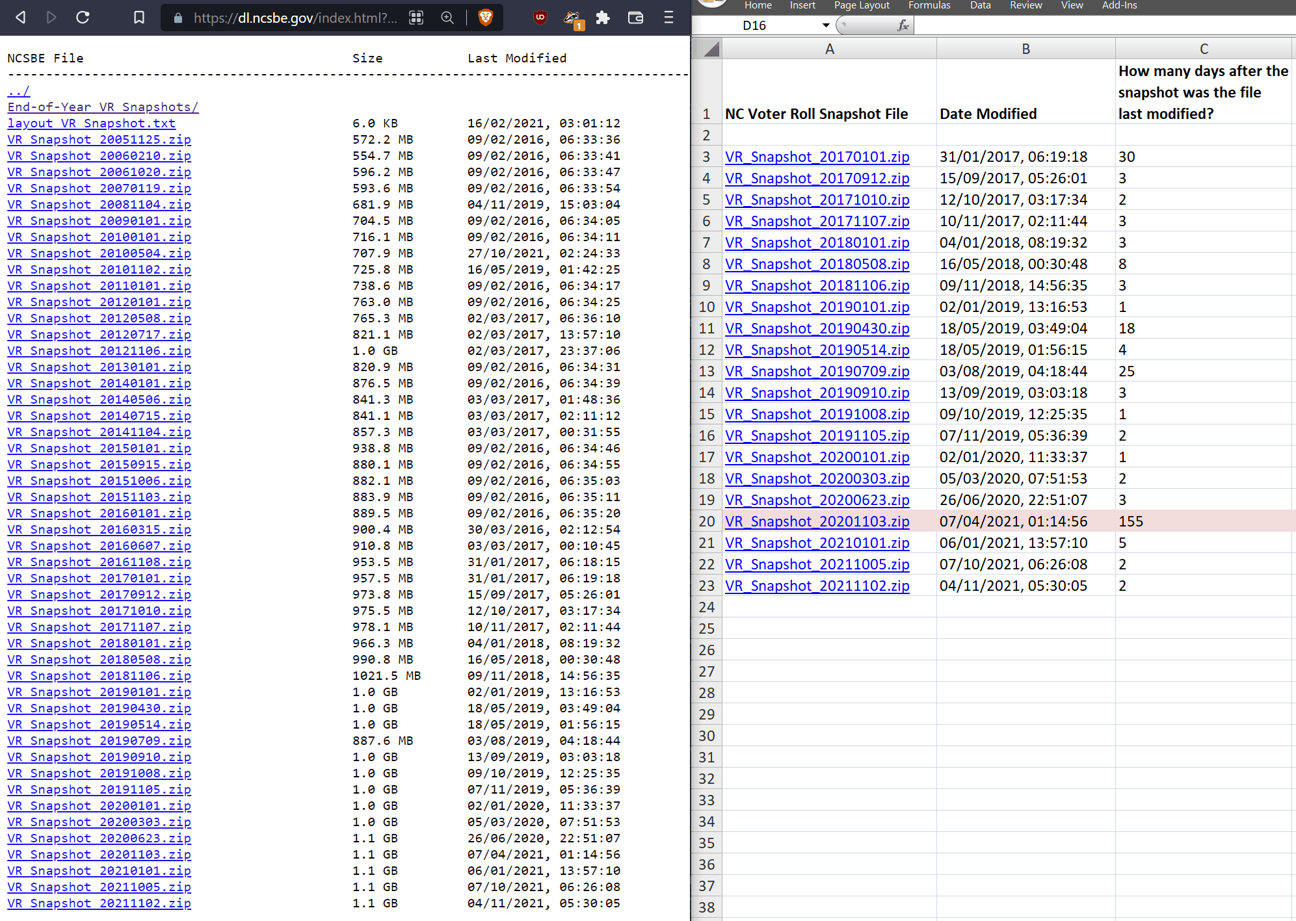Bookmark this page with bookmark icon
The image size is (1296, 921).
[x=139, y=18]
